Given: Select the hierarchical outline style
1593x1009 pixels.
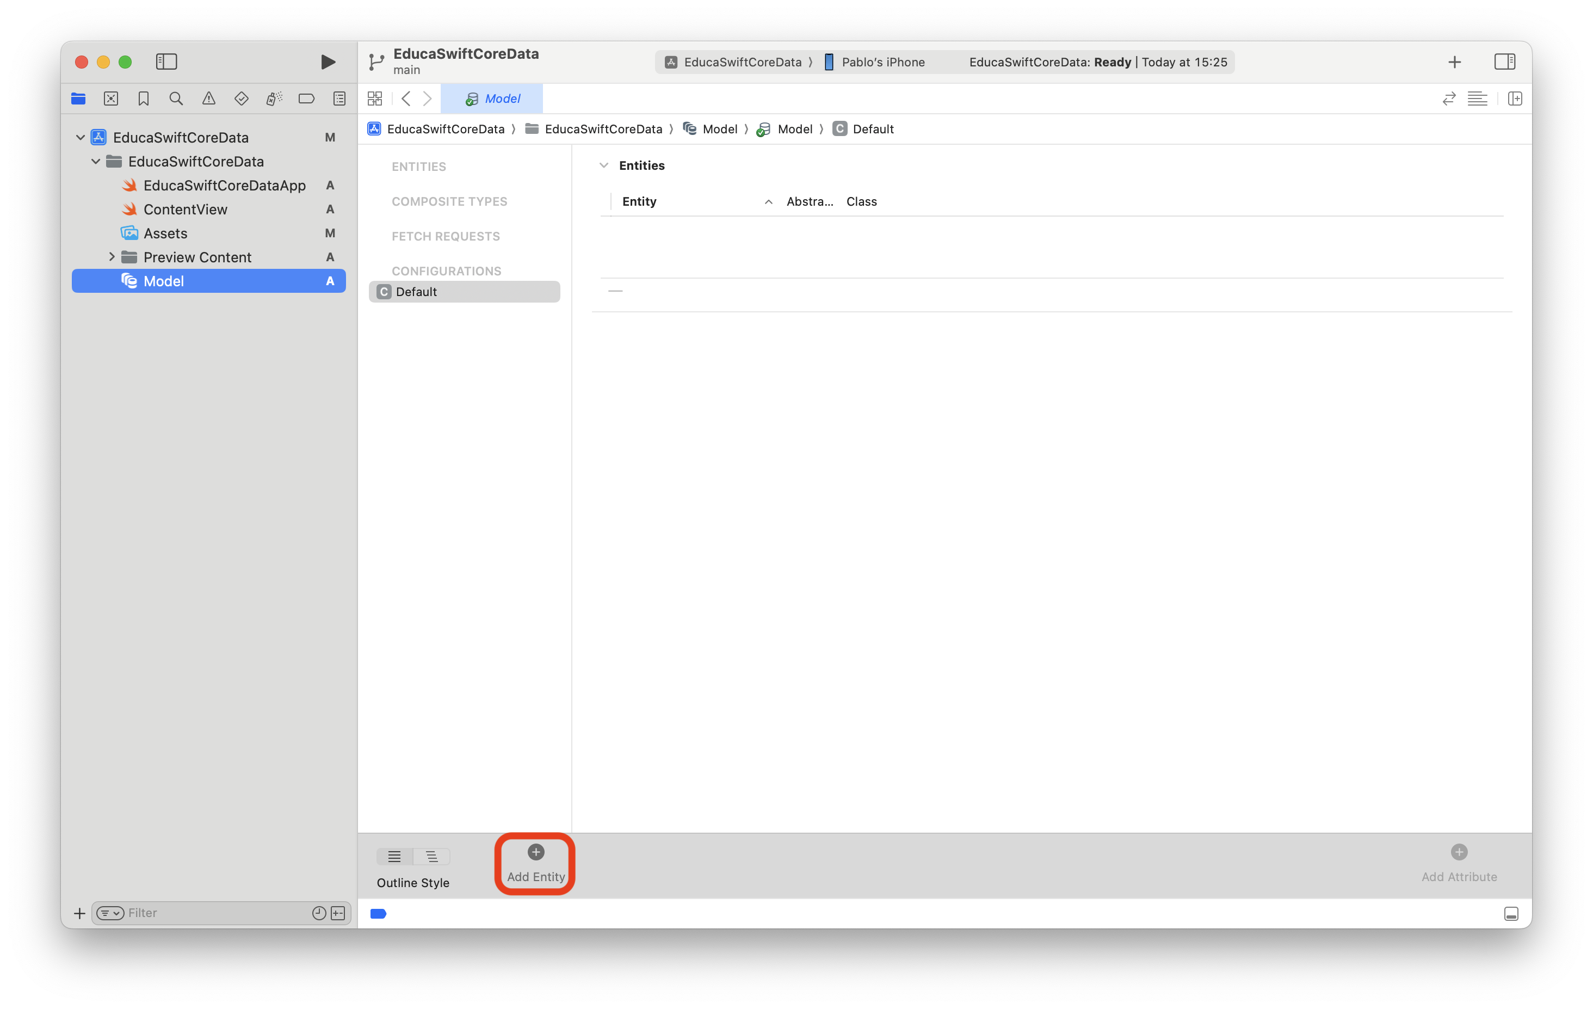Looking at the screenshot, I should (432, 857).
